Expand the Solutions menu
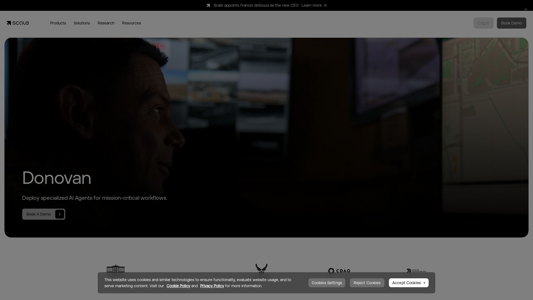The width and height of the screenshot is (533, 300). click(x=82, y=23)
